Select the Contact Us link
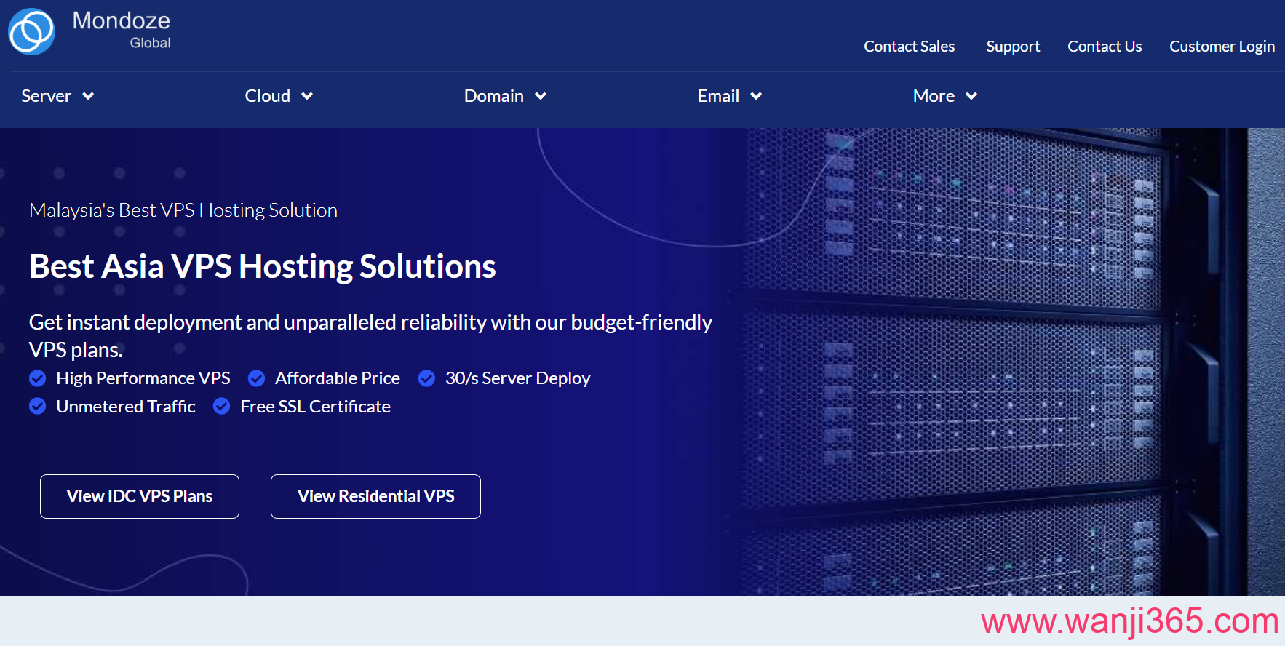This screenshot has width=1285, height=646. (x=1105, y=47)
